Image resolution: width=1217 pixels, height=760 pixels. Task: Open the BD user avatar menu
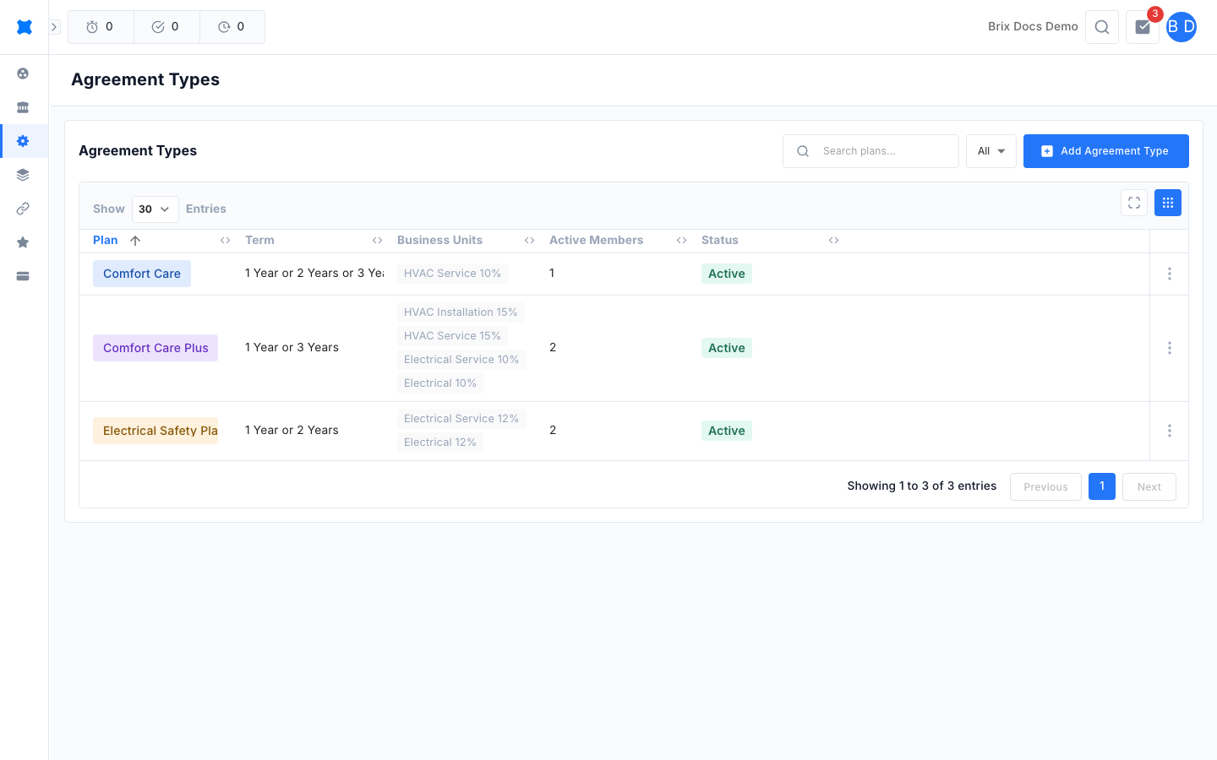pos(1182,27)
